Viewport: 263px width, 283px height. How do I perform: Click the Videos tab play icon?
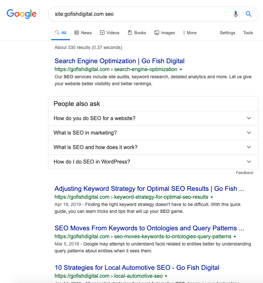[102, 33]
